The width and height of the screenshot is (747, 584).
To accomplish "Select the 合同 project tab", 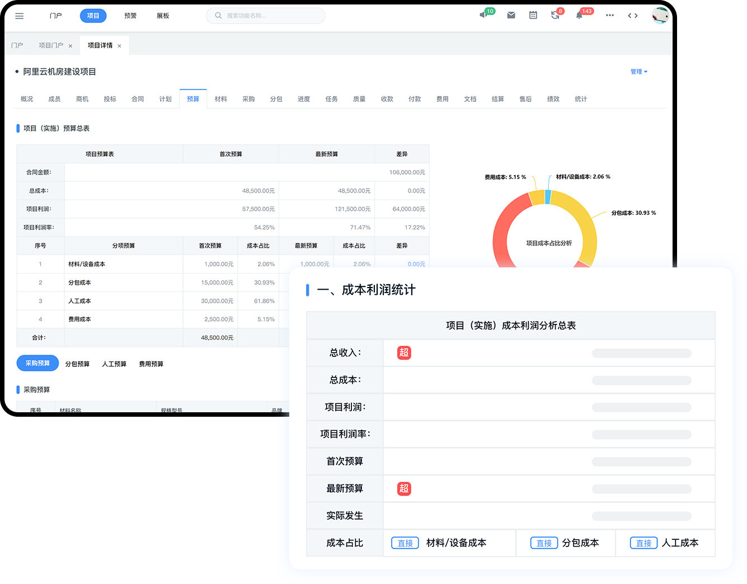I will (138, 99).
